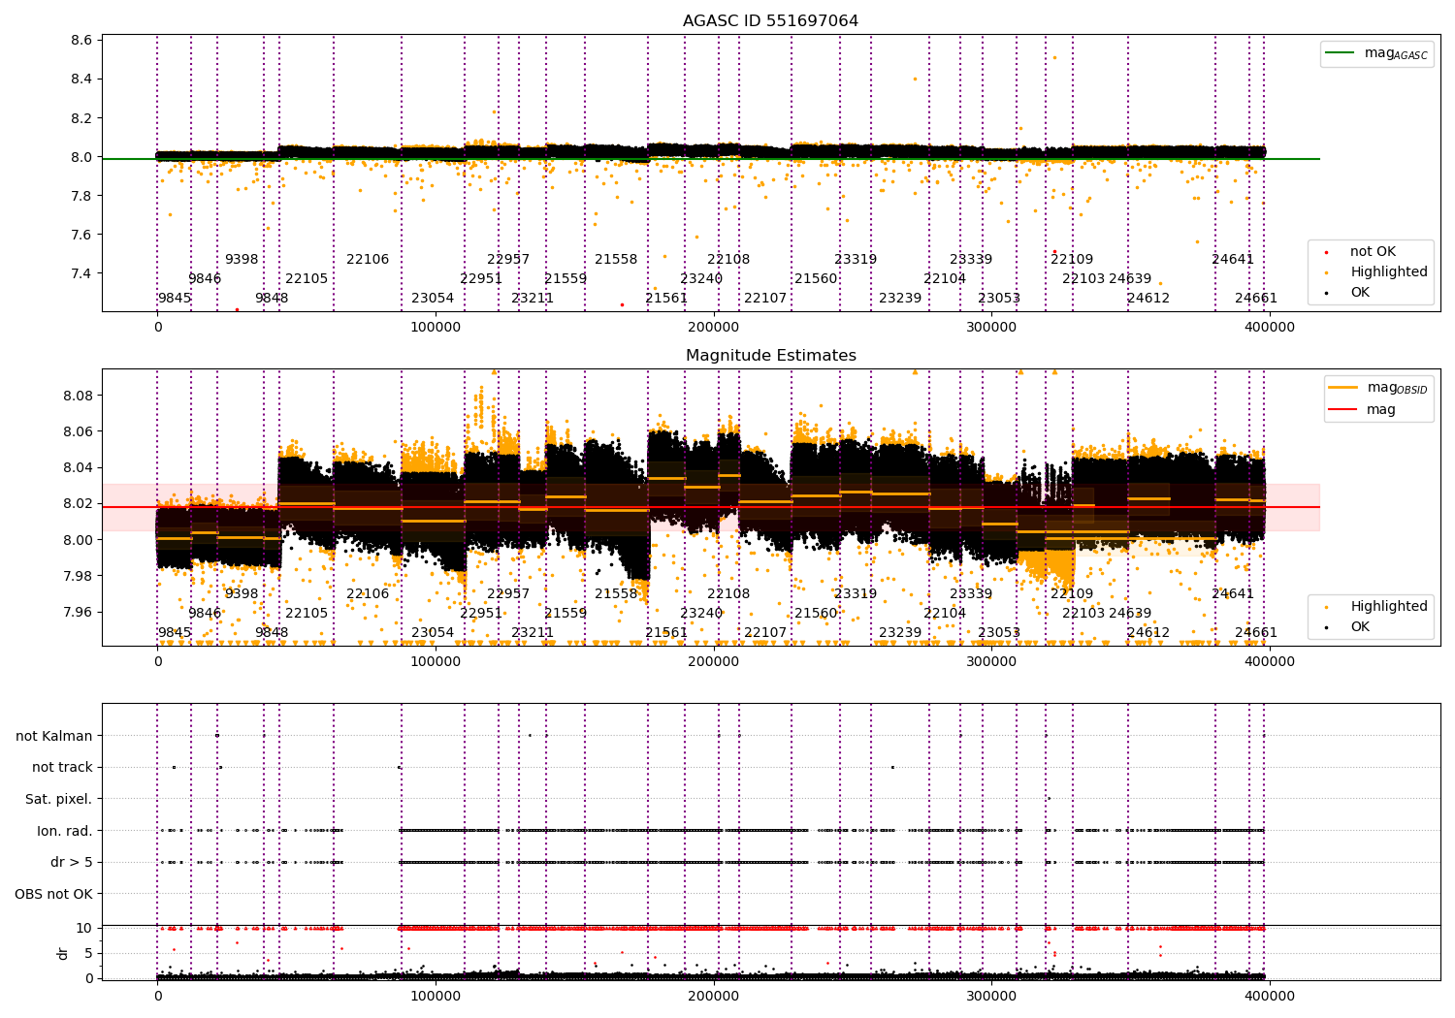Click the rotated 'dr' axis label
Viewport: 1455px width, 1018px height.
(x=63, y=953)
